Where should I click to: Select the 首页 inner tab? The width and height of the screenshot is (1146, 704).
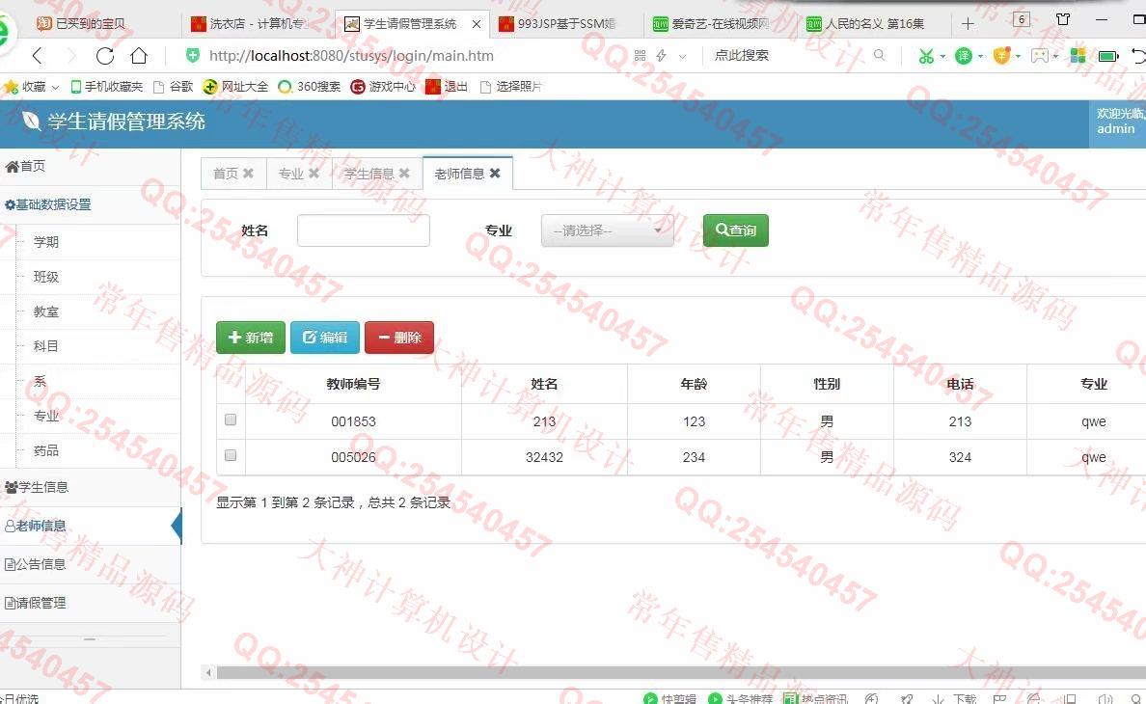point(226,173)
